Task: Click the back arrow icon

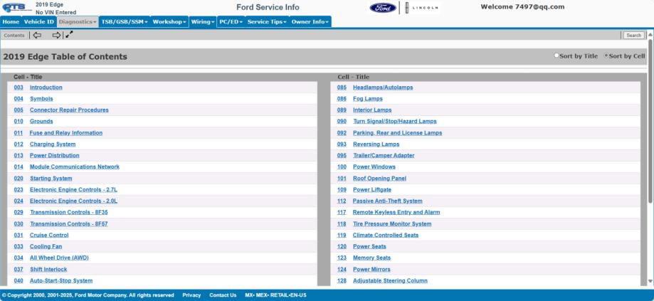Action: click(x=37, y=35)
